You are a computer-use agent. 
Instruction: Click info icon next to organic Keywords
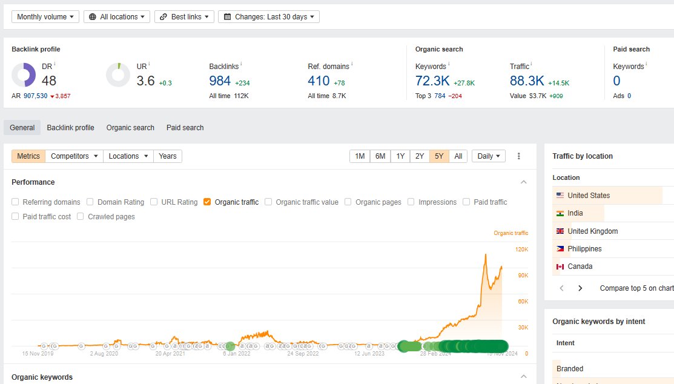pyautogui.click(x=449, y=64)
